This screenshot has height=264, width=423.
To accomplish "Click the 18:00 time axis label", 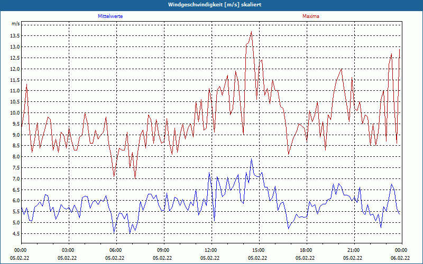I will coord(307,250).
